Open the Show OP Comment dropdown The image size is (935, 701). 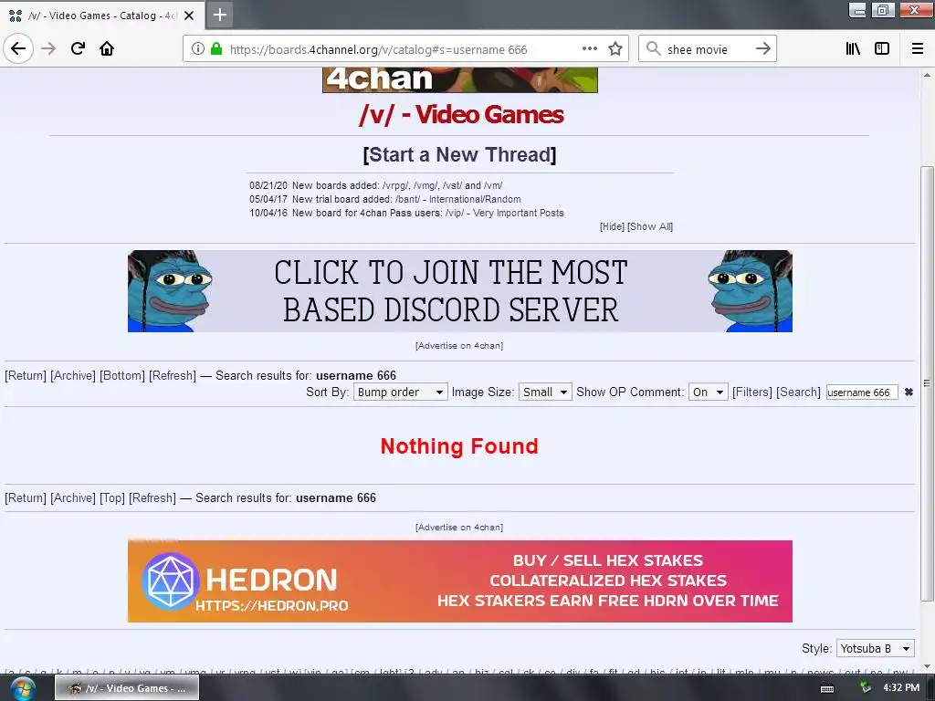pos(708,392)
